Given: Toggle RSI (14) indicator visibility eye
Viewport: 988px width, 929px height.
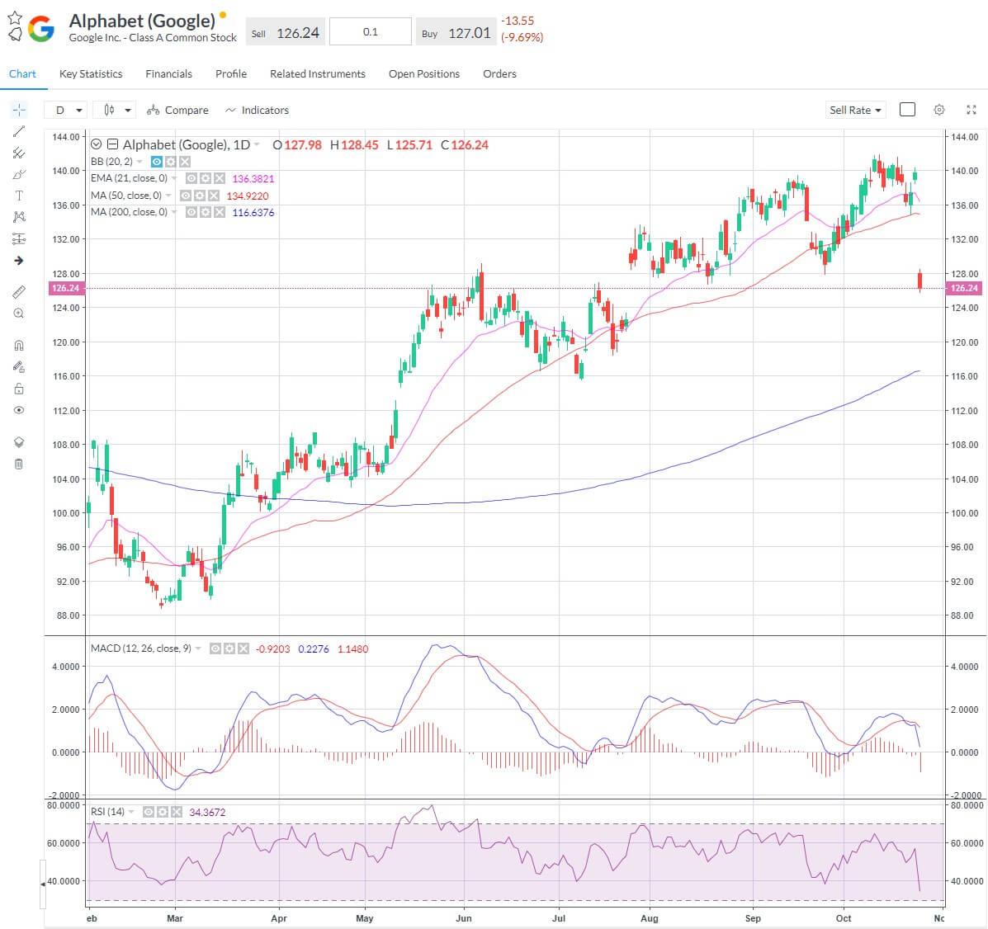Looking at the screenshot, I should pyautogui.click(x=149, y=813).
